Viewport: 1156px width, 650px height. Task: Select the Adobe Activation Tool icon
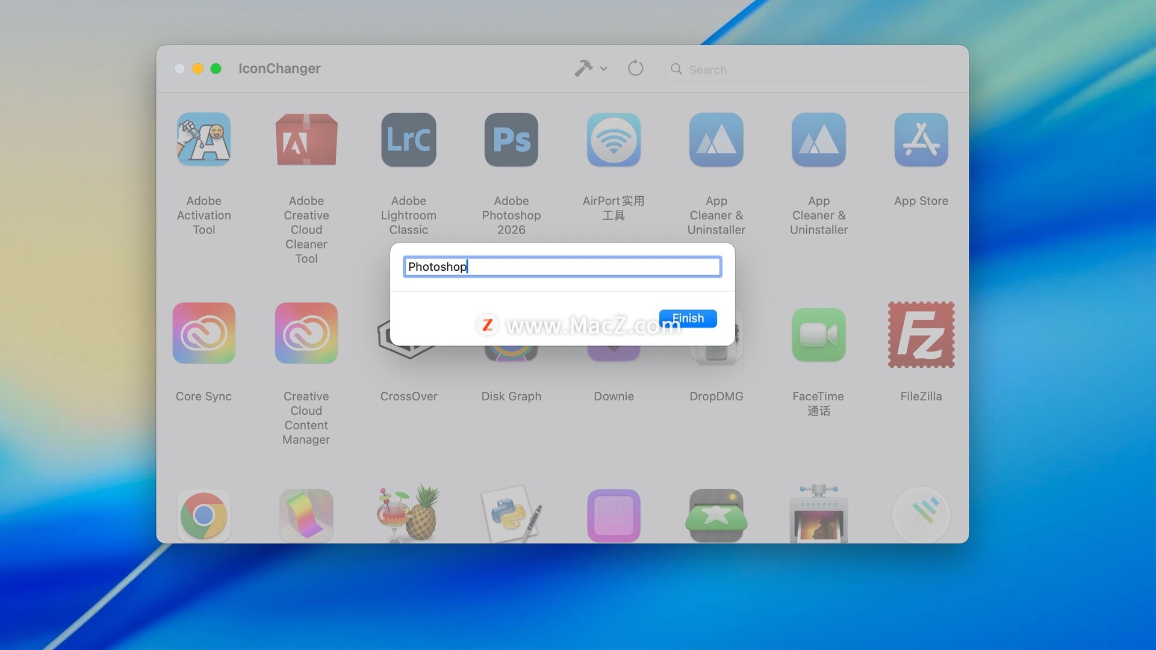click(204, 140)
